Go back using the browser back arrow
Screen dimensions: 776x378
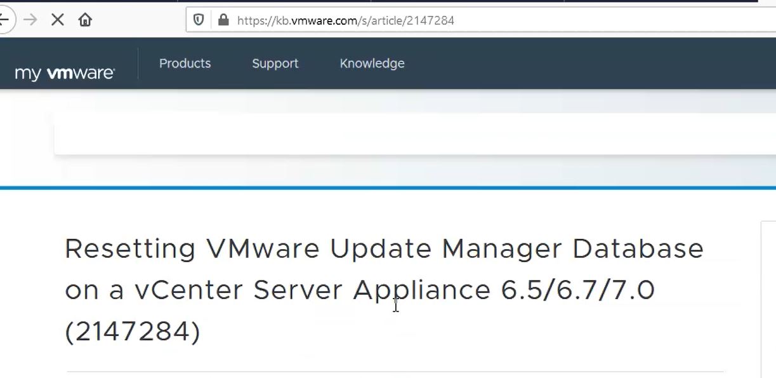pos(4,20)
